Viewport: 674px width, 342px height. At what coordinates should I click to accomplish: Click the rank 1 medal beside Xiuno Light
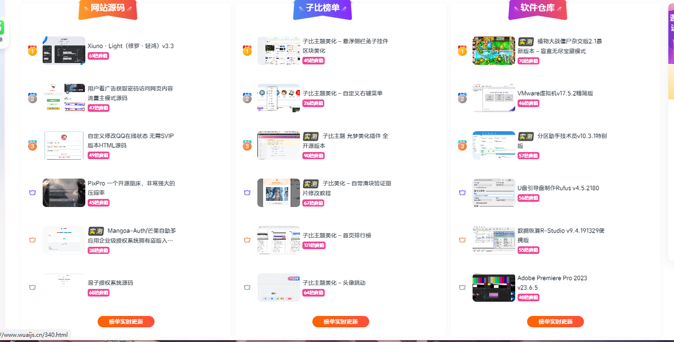tap(32, 50)
